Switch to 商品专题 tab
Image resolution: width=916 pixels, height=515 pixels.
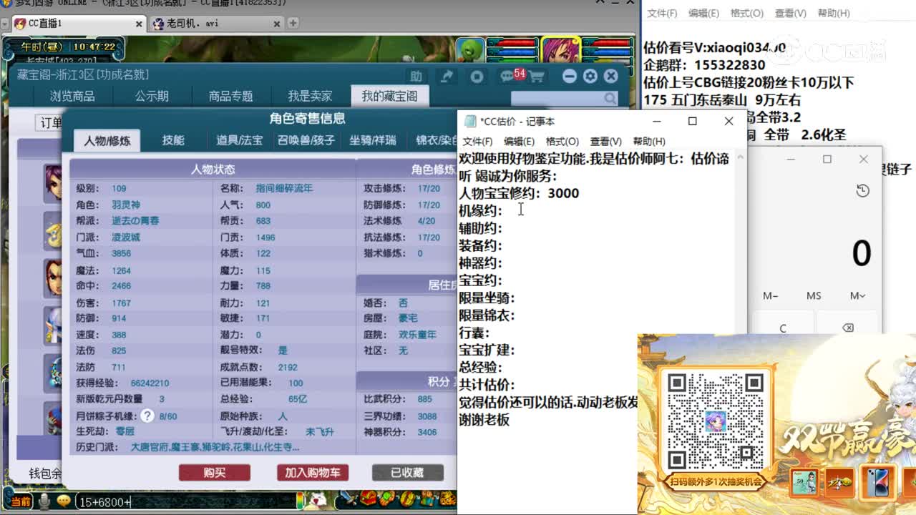[230, 96]
